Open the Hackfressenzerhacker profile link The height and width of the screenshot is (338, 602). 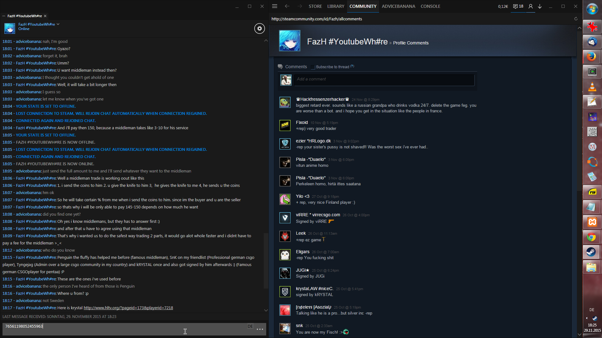pyautogui.click(x=322, y=99)
